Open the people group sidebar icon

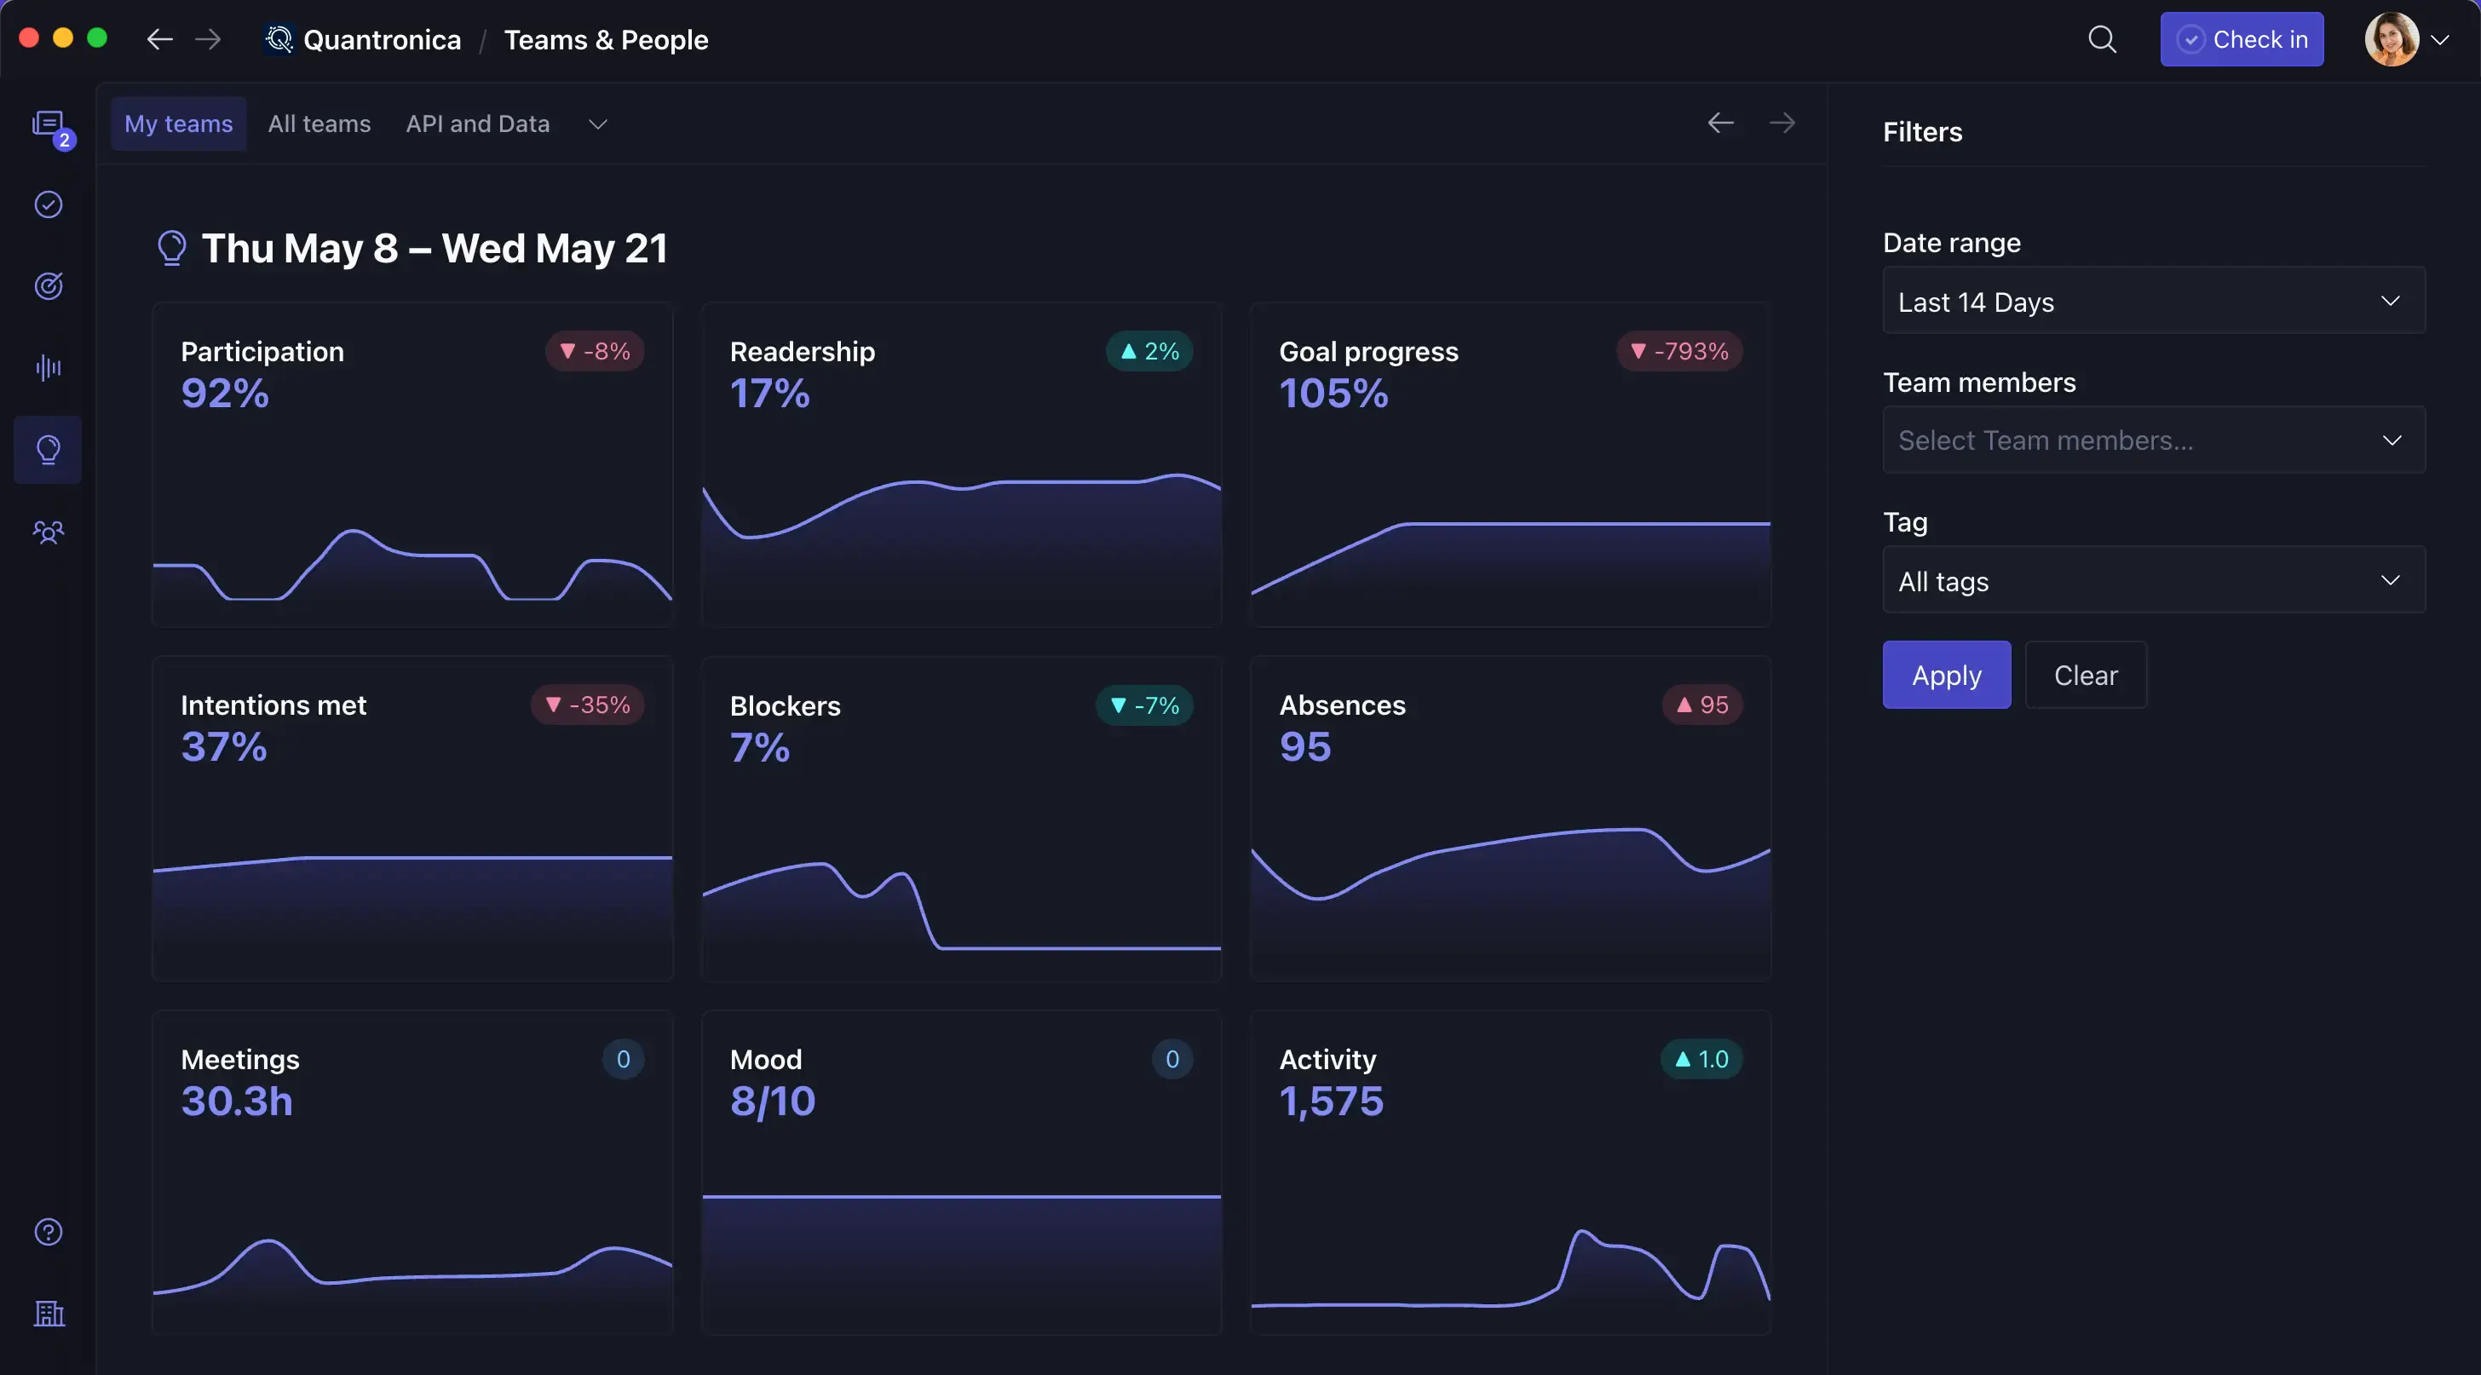[49, 532]
